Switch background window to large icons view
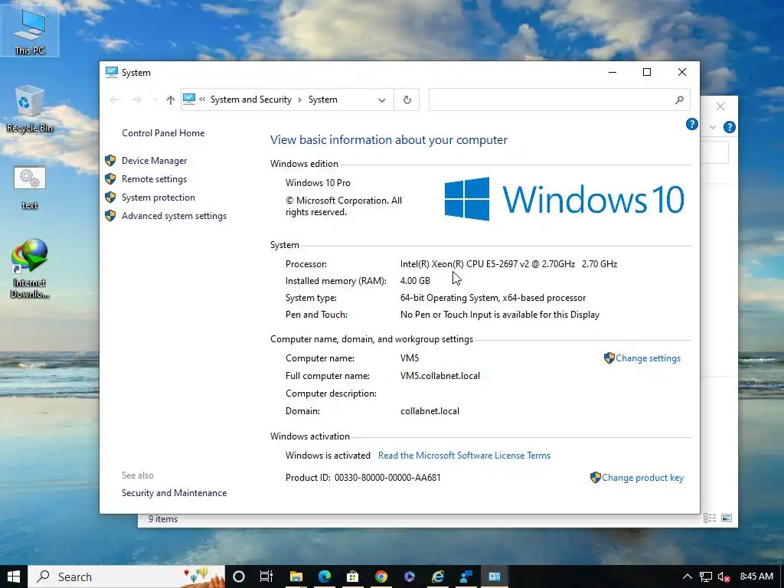 (x=727, y=518)
